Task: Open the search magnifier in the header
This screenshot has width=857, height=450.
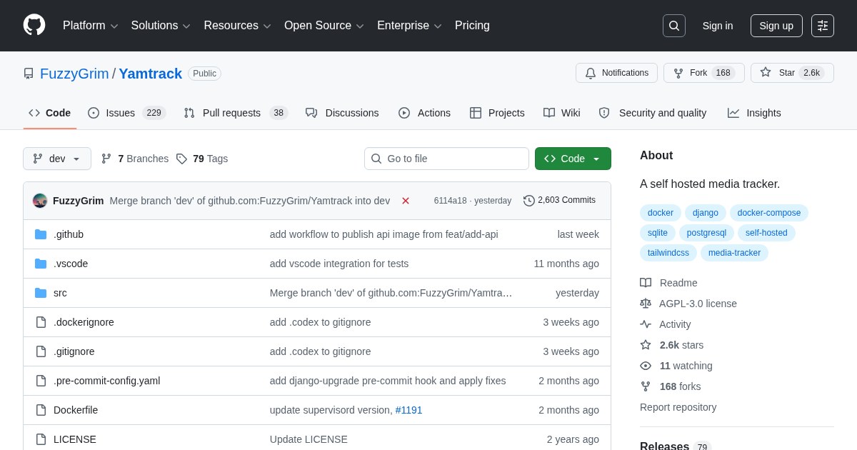Action: click(673, 26)
